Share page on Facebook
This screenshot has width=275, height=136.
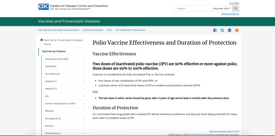click(x=215, y=30)
